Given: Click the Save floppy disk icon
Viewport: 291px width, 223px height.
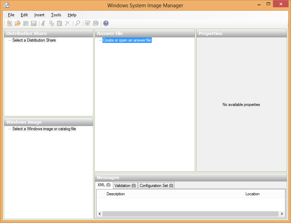Looking at the screenshot, I should tap(34, 23).
